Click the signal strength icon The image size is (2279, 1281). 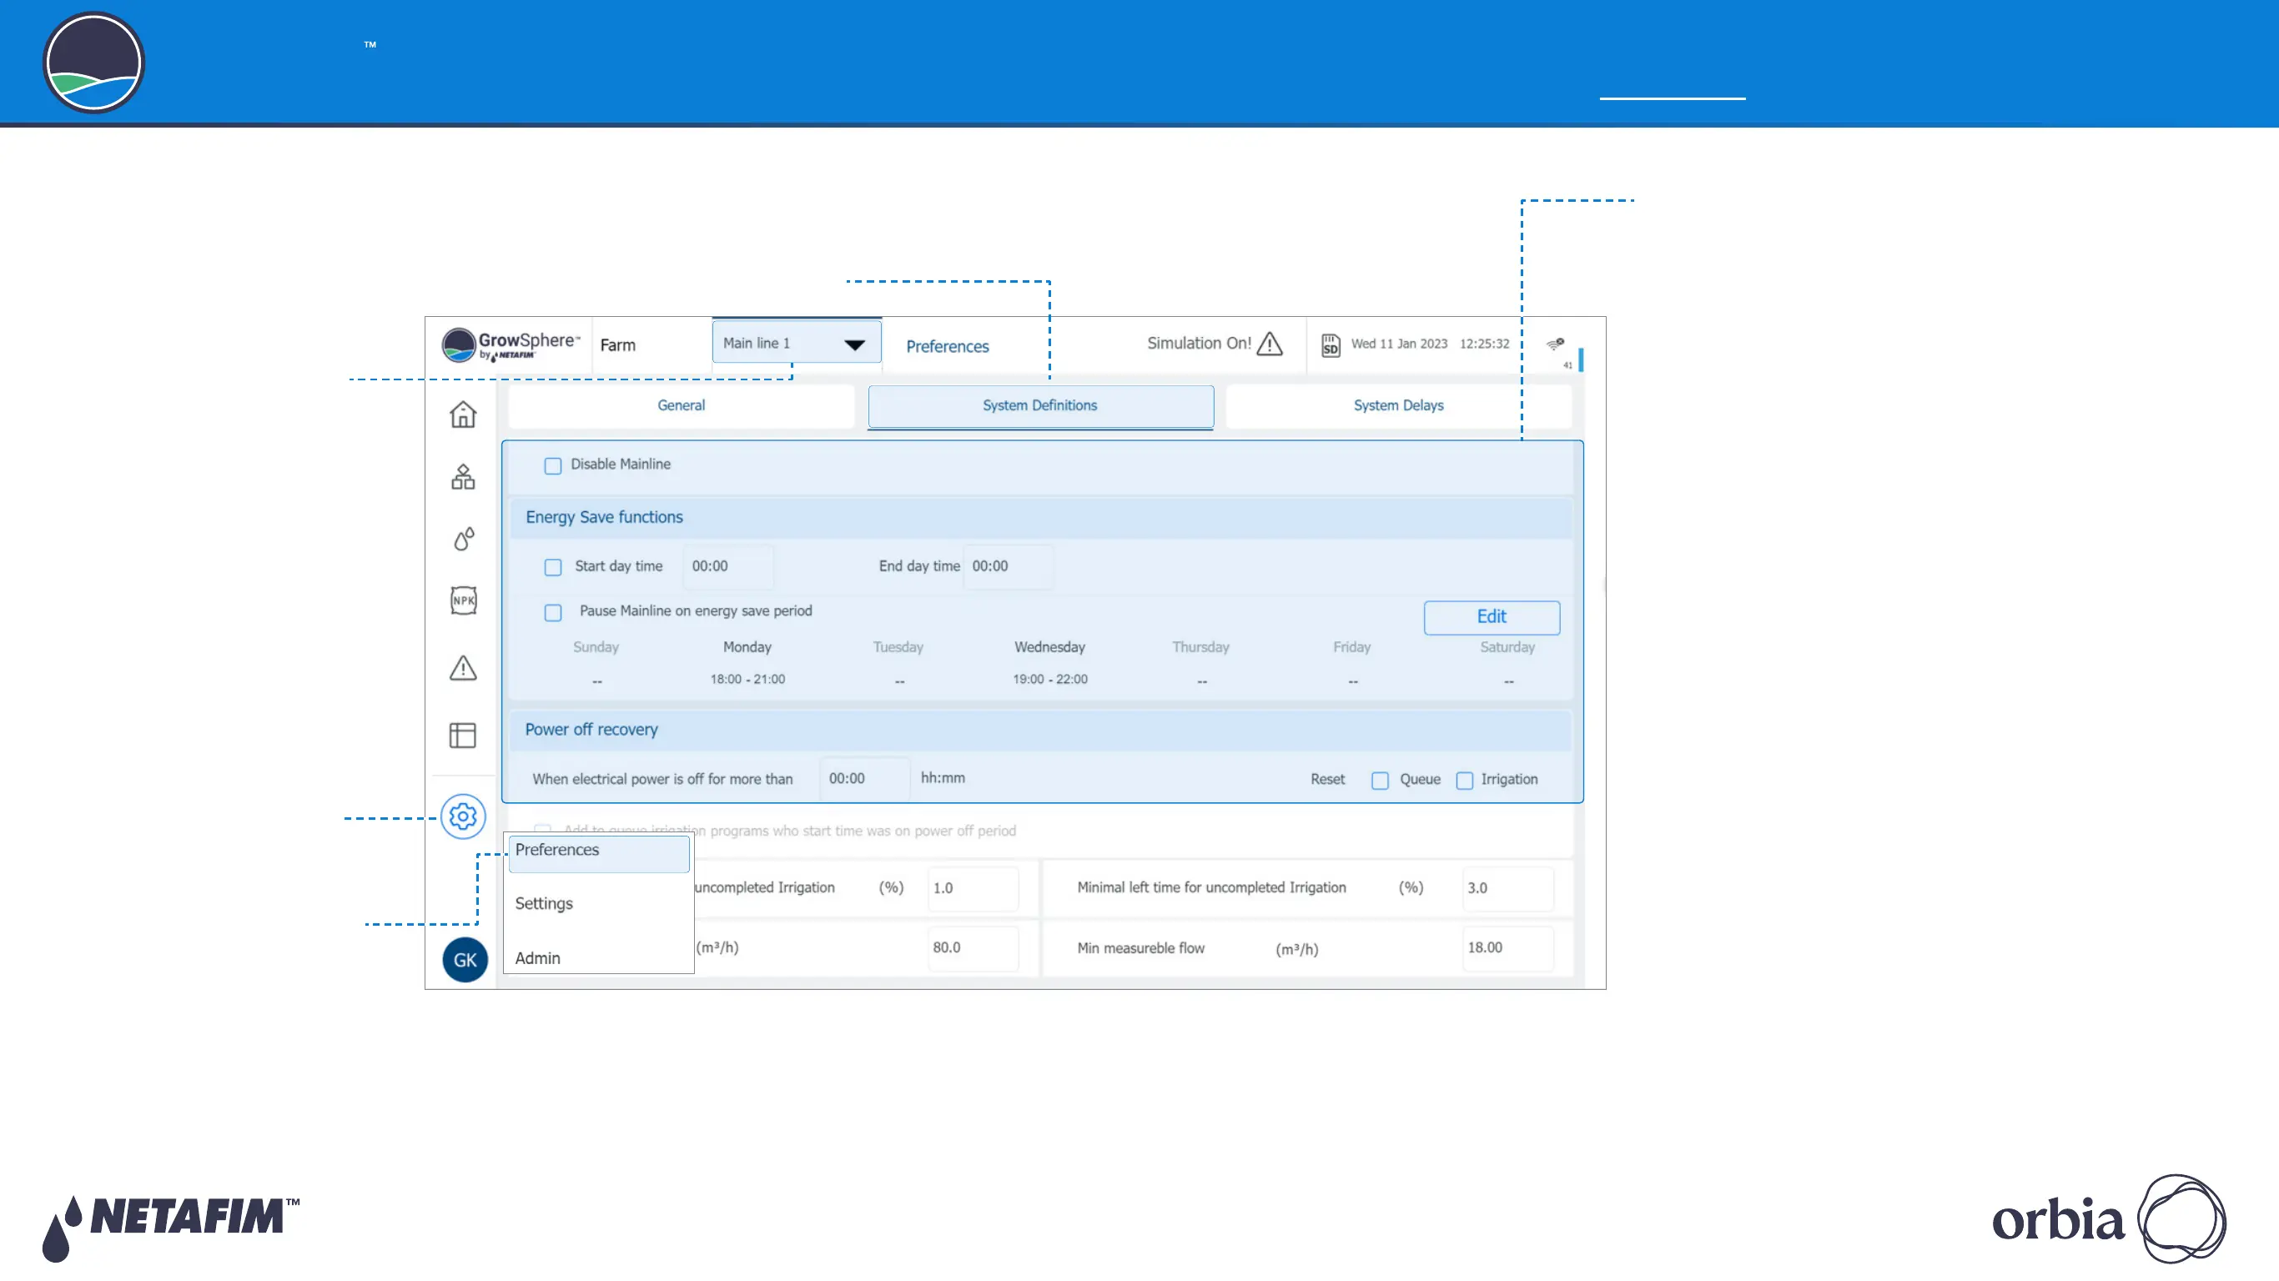click(x=1555, y=344)
